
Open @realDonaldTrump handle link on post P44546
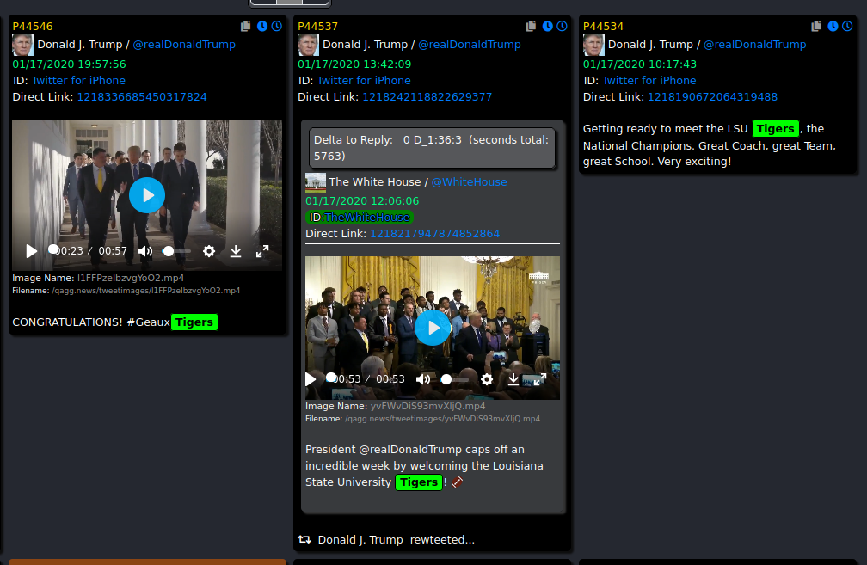click(x=184, y=44)
